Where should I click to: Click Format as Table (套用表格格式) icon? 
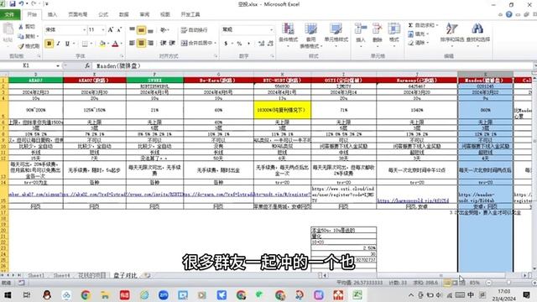point(310,29)
